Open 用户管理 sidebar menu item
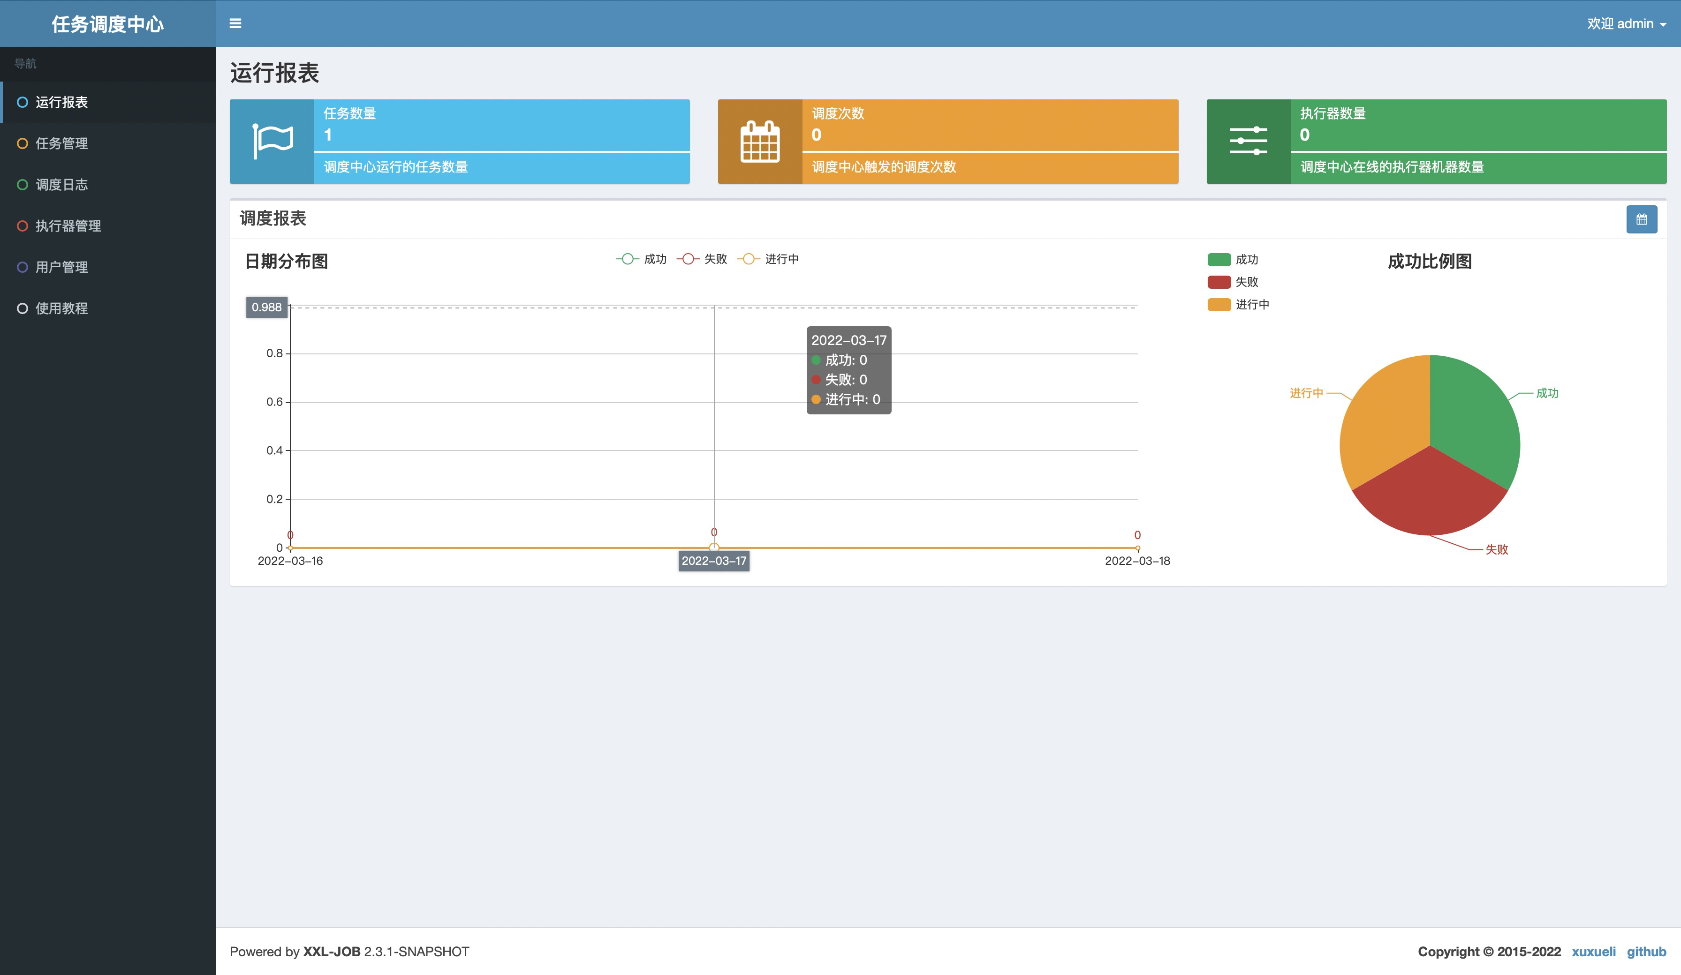The width and height of the screenshot is (1681, 975). coord(61,267)
